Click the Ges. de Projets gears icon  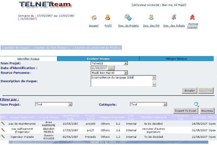tap(128, 17)
